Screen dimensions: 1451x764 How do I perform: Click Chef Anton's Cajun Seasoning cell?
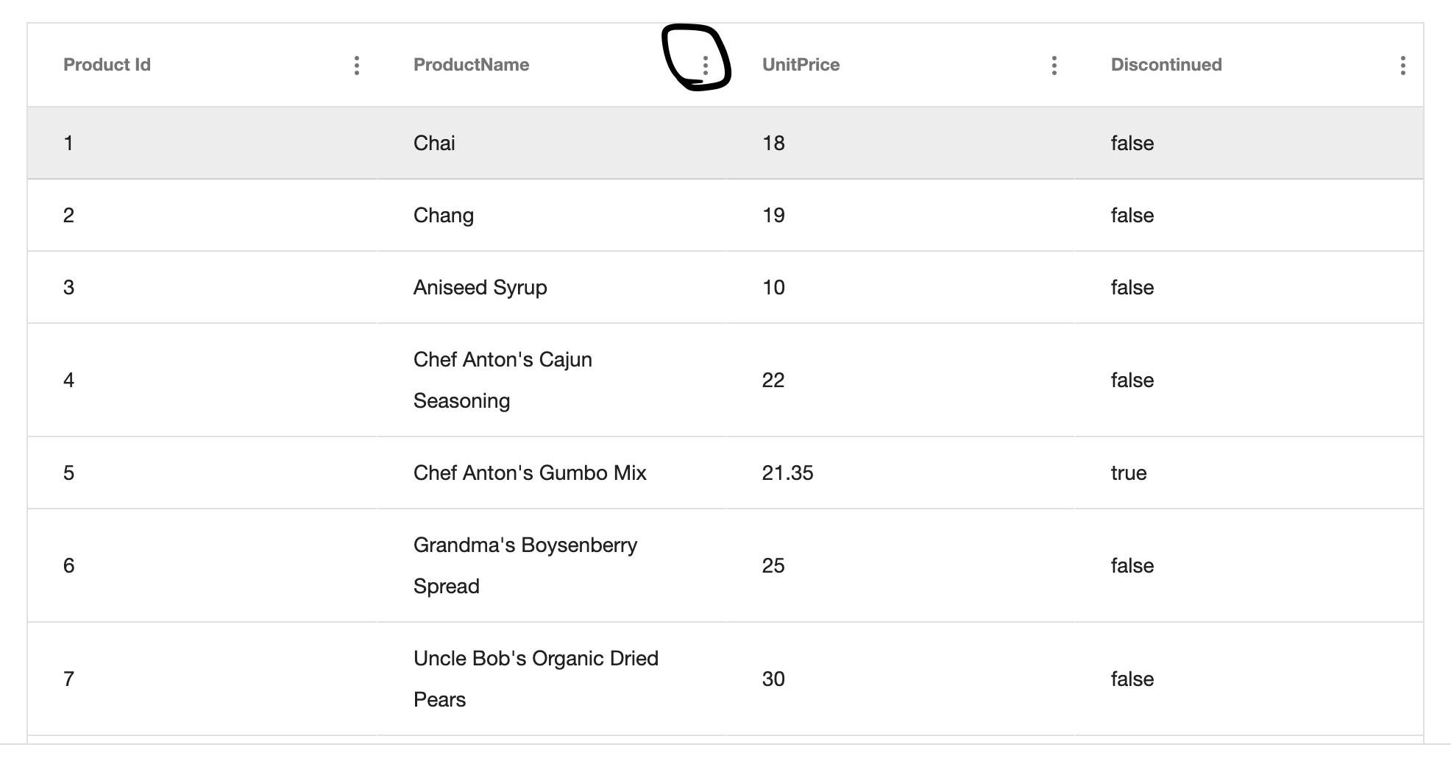coord(503,380)
